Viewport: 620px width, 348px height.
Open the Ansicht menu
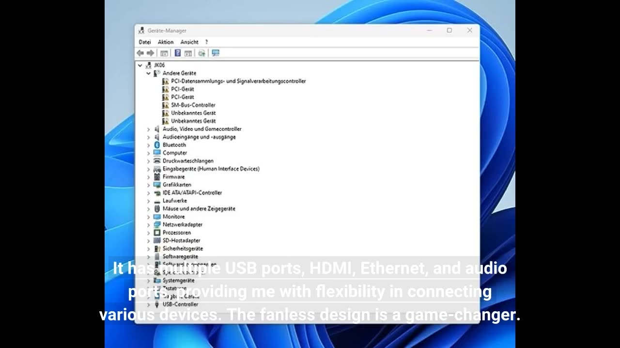189,42
